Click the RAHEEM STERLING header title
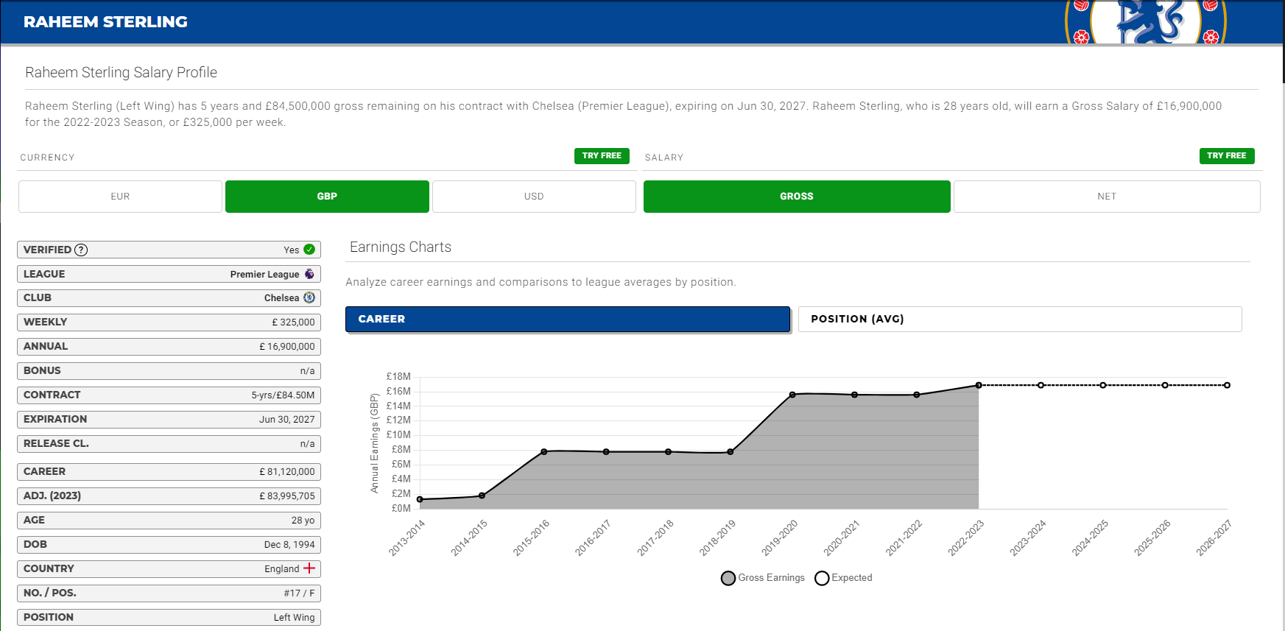This screenshot has width=1285, height=631. tap(105, 22)
